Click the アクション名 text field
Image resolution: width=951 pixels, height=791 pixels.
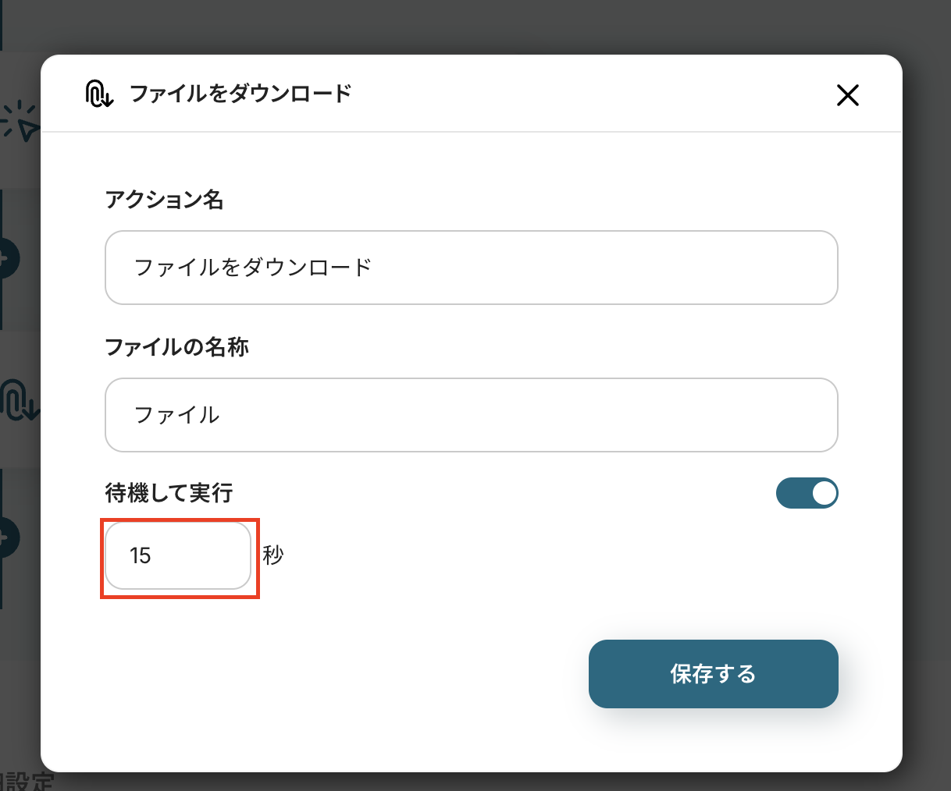471,268
